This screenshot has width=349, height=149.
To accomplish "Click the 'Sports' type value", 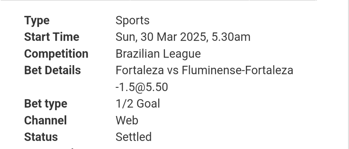I will coord(132,20).
